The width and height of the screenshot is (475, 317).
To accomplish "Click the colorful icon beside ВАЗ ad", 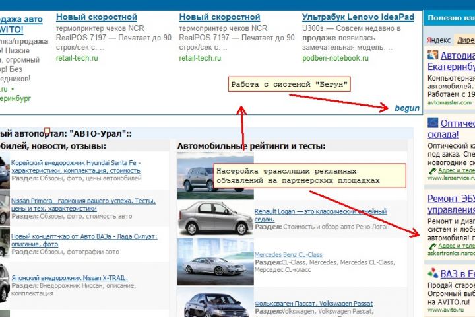I will coord(433,273).
